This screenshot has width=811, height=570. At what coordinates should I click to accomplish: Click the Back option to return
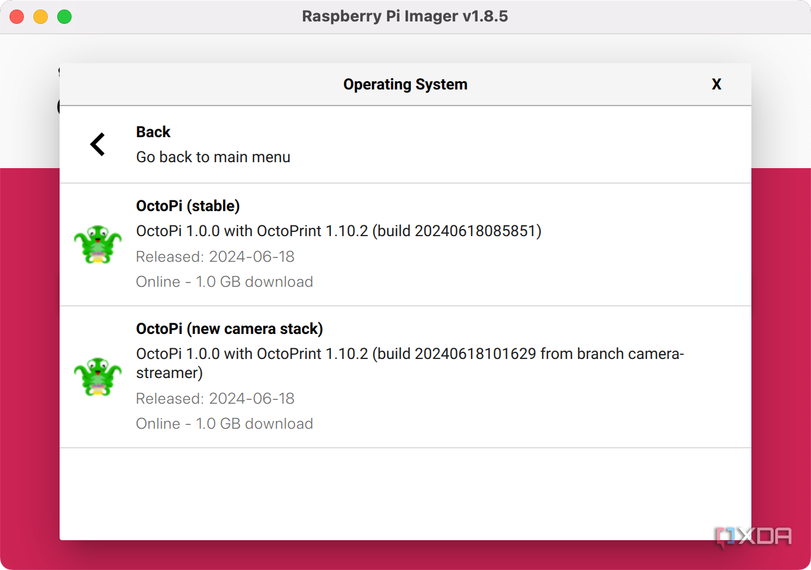click(x=153, y=132)
